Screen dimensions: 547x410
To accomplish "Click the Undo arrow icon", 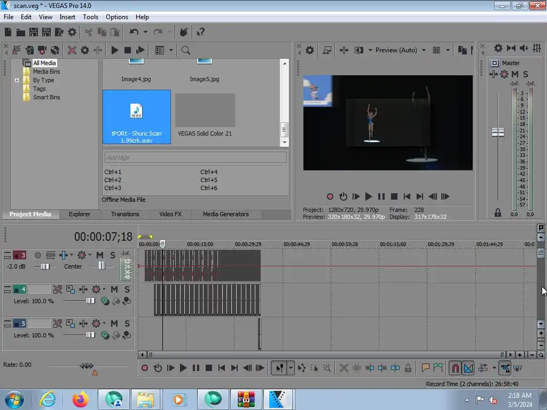I will pyautogui.click(x=134, y=32).
